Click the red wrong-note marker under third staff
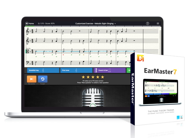186x138 pixels. [x=63, y=55]
